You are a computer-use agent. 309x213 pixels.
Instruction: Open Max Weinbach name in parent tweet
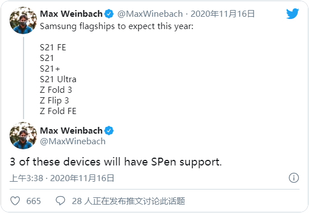pyautogui.click(x=71, y=14)
